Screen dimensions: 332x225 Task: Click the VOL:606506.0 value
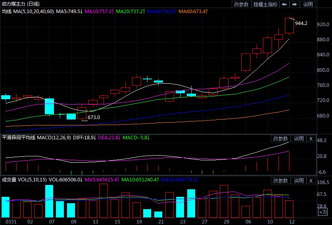point(65,180)
